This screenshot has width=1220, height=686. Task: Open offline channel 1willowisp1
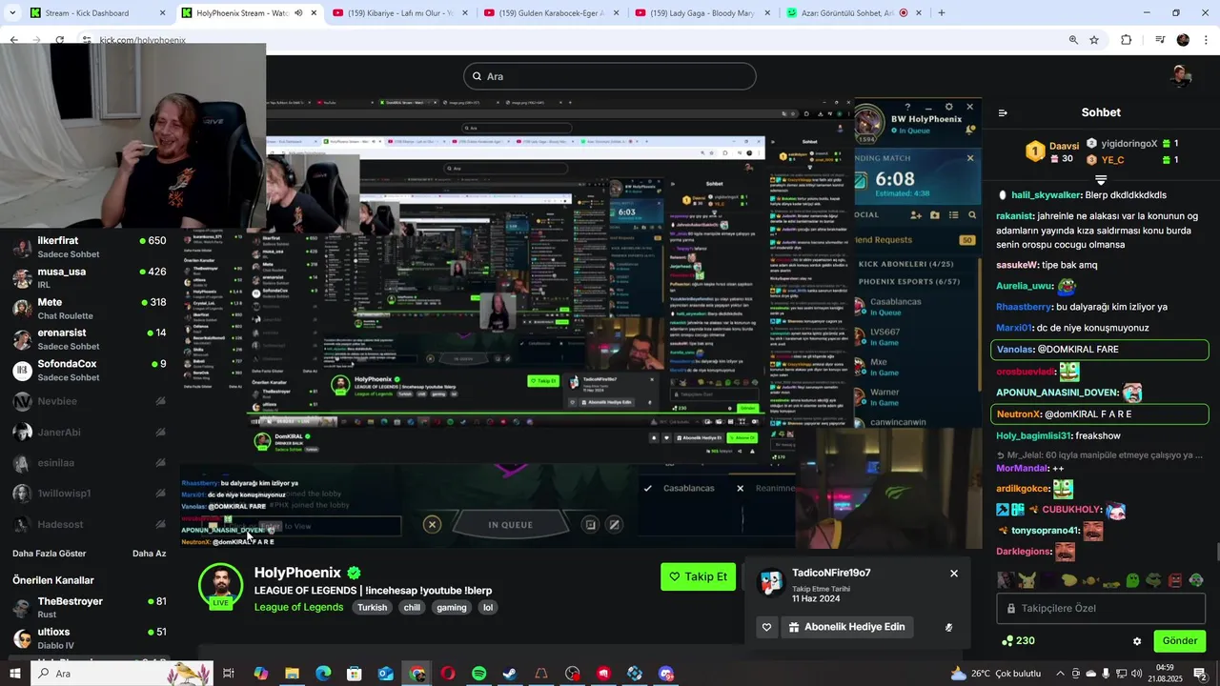(x=90, y=494)
